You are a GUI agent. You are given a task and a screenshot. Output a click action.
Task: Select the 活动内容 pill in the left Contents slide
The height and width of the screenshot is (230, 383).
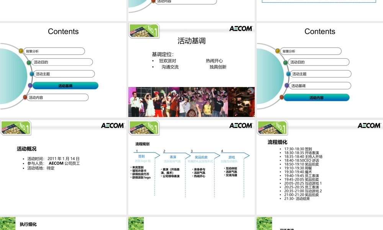click(x=57, y=97)
